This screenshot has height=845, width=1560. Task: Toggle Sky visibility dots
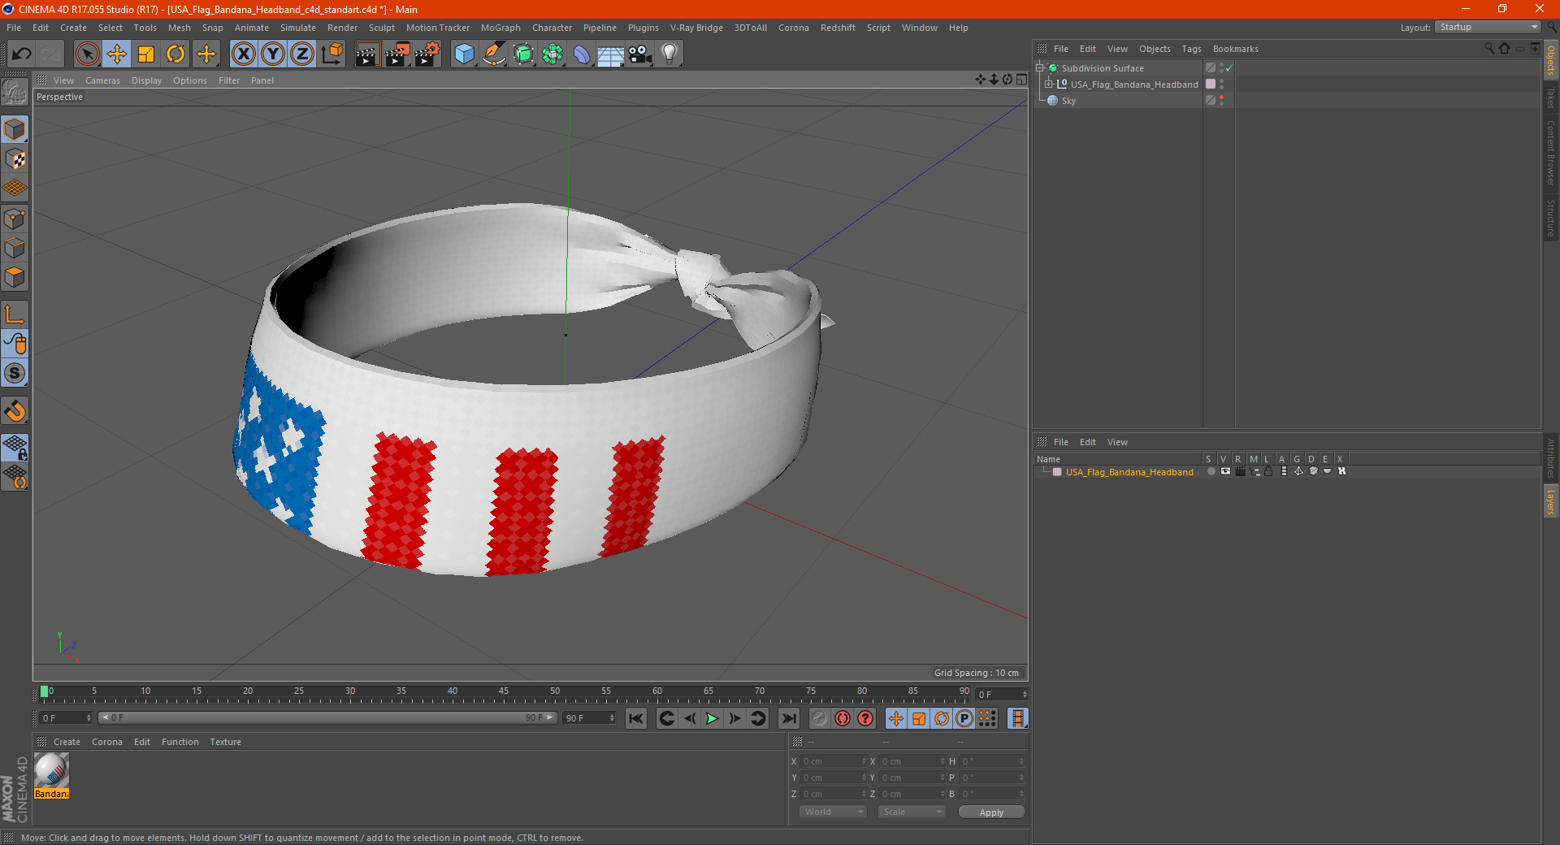pyautogui.click(x=1221, y=101)
